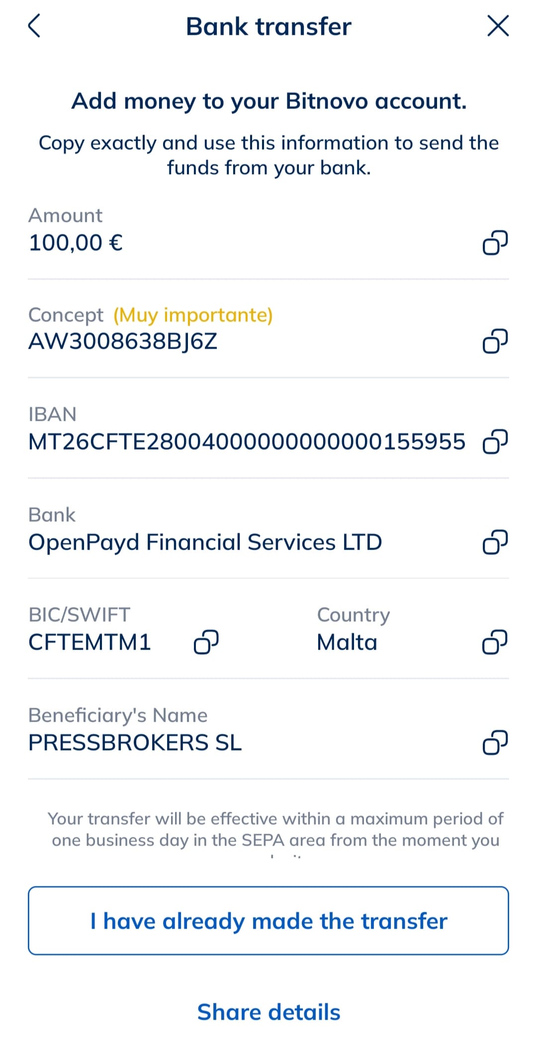Screen dimensions: 537x1051
Task: Tap the CFTEMTM1 code text
Action: [x=89, y=642]
